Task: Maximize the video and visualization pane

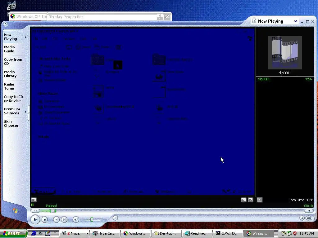Action: [x=243, y=200]
